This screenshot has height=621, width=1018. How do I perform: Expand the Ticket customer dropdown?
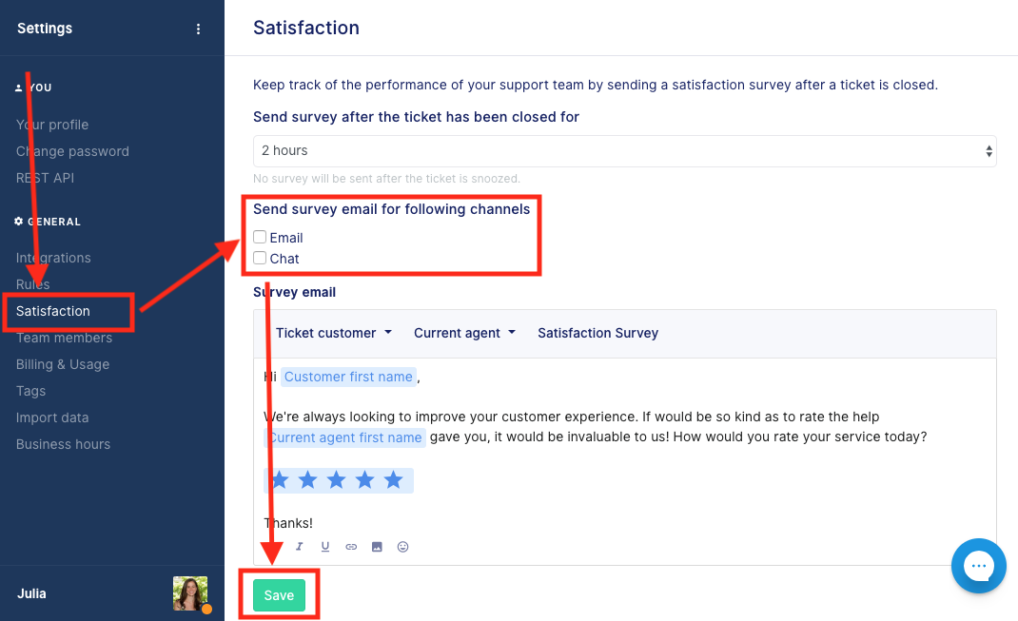(334, 333)
